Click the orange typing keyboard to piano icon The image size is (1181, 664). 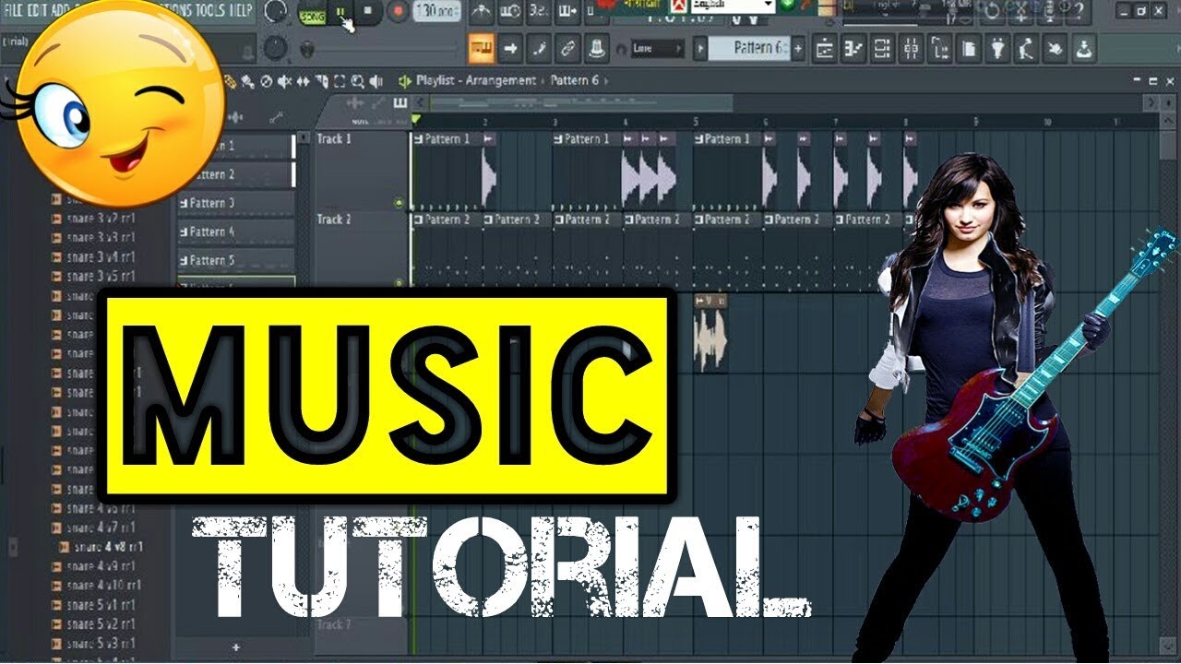[x=482, y=48]
